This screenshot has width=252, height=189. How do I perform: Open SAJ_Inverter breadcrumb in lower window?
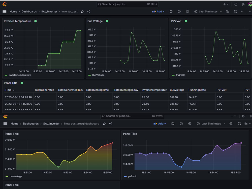point(51,123)
